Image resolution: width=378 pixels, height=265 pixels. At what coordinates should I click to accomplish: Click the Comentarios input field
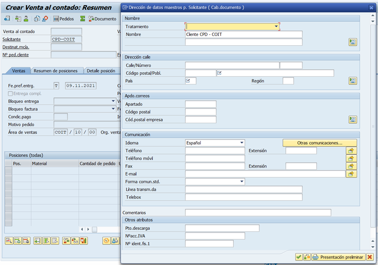(x=258, y=213)
